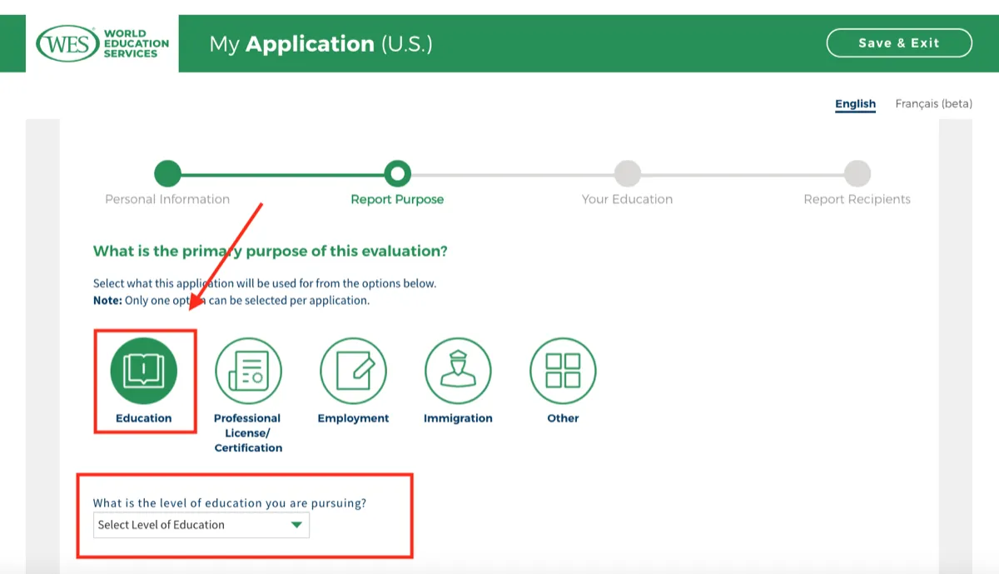
Task: Click the Report Purpose step
Action: [x=397, y=199]
